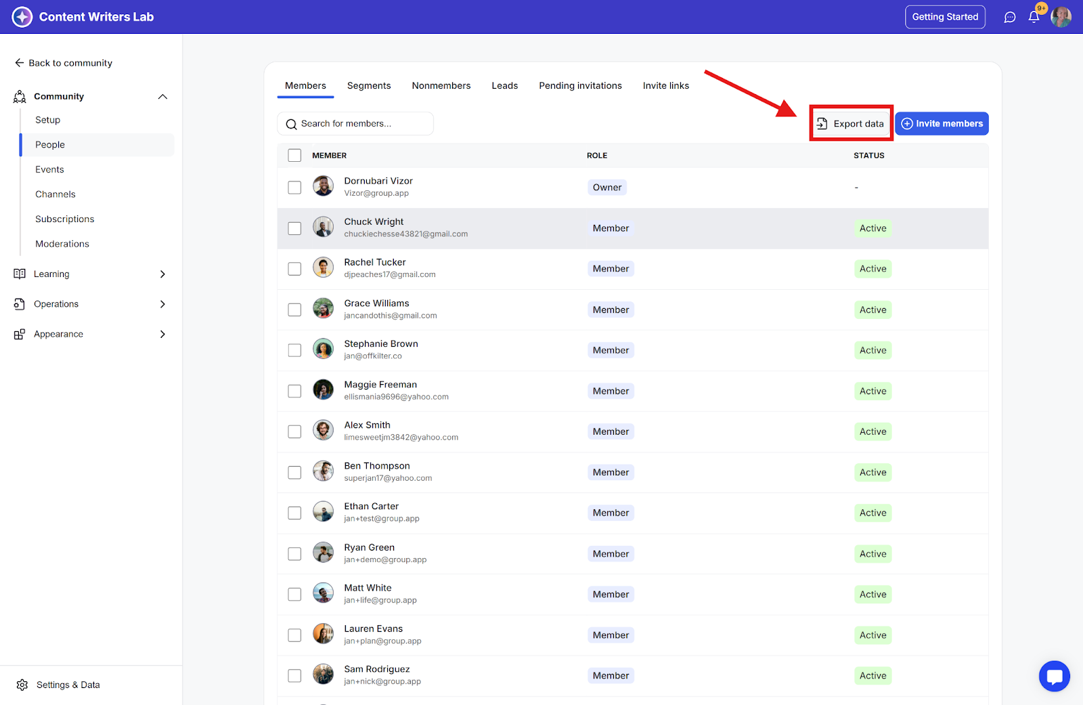The image size is (1083, 705).
Task: Switch to the Segments tab
Action: click(x=369, y=85)
